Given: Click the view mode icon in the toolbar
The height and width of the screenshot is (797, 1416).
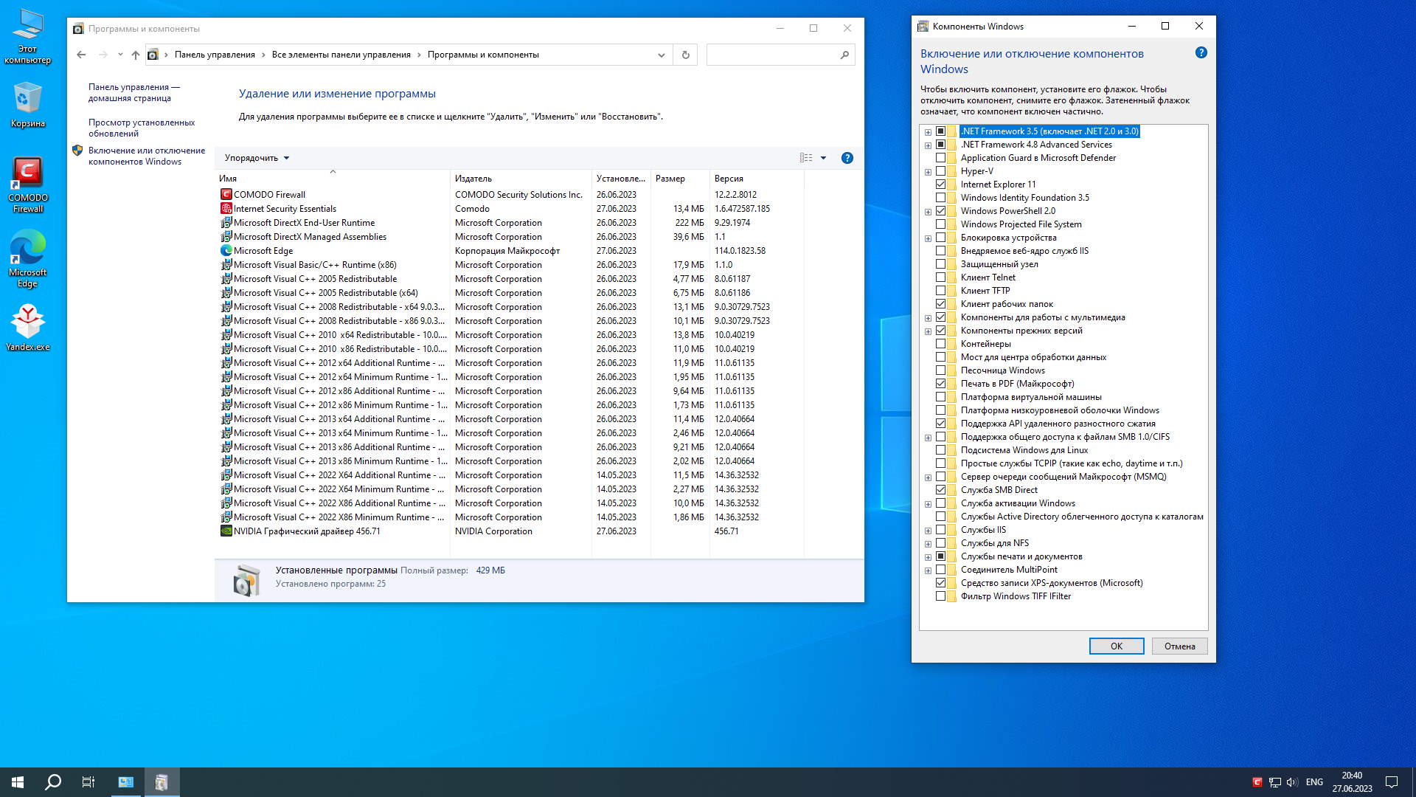Looking at the screenshot, I should (x=806, y=158).
